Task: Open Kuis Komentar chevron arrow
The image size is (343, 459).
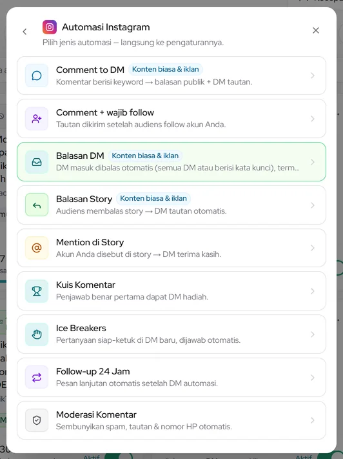Action: coord(313,291)
